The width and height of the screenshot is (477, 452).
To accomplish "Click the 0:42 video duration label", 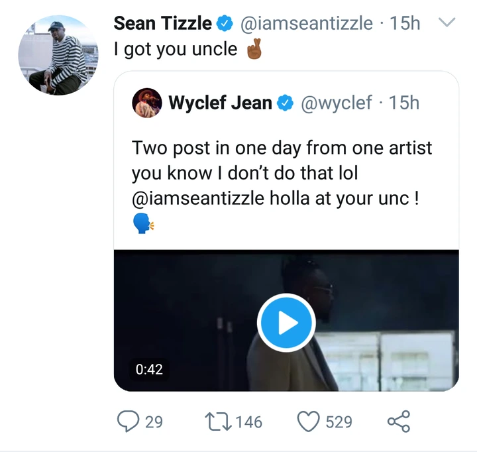I will pyautogui.click(x=149, y=369).
